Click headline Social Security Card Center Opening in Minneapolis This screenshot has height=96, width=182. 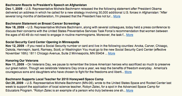click(x=42, y=42)
